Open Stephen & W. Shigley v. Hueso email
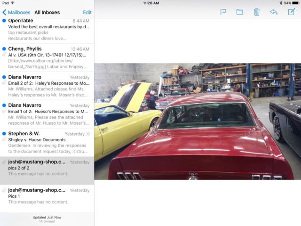The image size is (301, 226). (x=47, y=143)
